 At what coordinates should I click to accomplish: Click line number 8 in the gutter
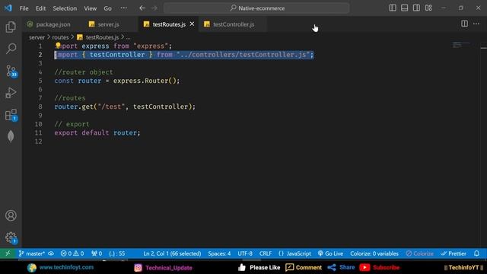(x=40, y=107)
